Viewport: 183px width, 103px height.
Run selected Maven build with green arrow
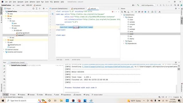tap(136, 12)
